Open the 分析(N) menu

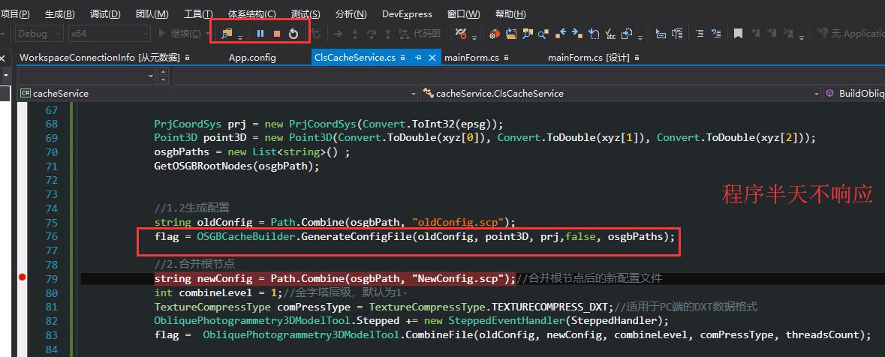pyautogui.click(x=351, y=14)
